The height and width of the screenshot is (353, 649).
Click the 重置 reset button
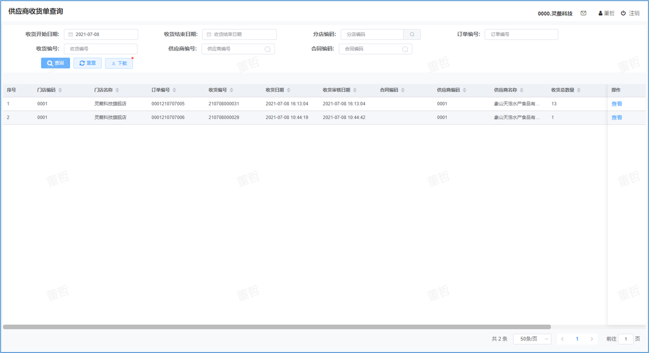pos(87,63)
